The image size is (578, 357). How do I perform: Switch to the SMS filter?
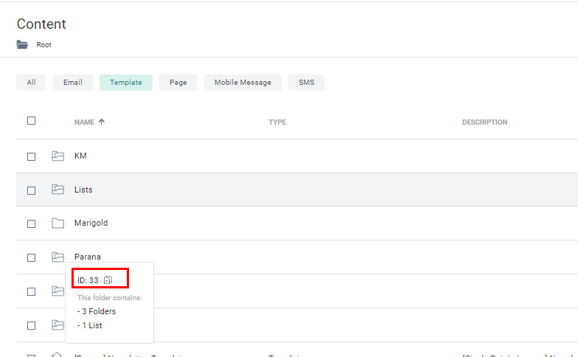tap(306, 83)
